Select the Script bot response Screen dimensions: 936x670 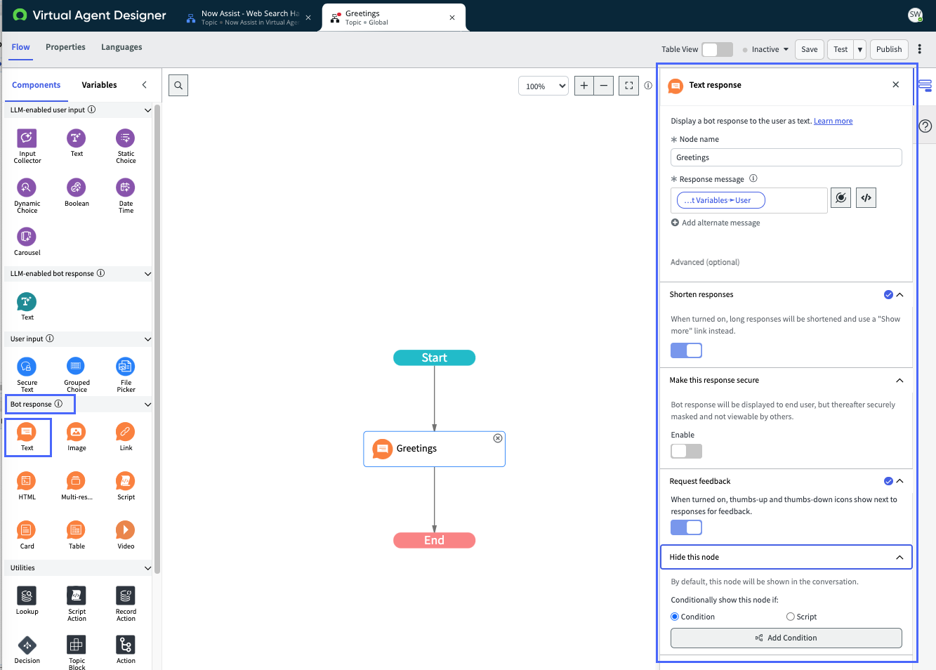(126, 487)
